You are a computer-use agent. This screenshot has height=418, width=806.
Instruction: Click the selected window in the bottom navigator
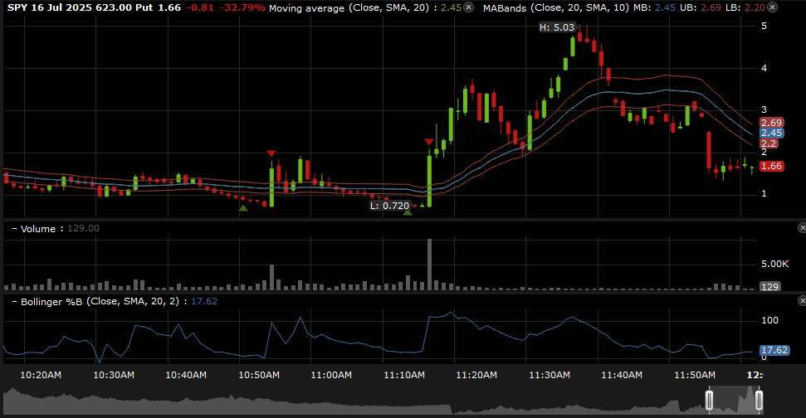(734, 400)
